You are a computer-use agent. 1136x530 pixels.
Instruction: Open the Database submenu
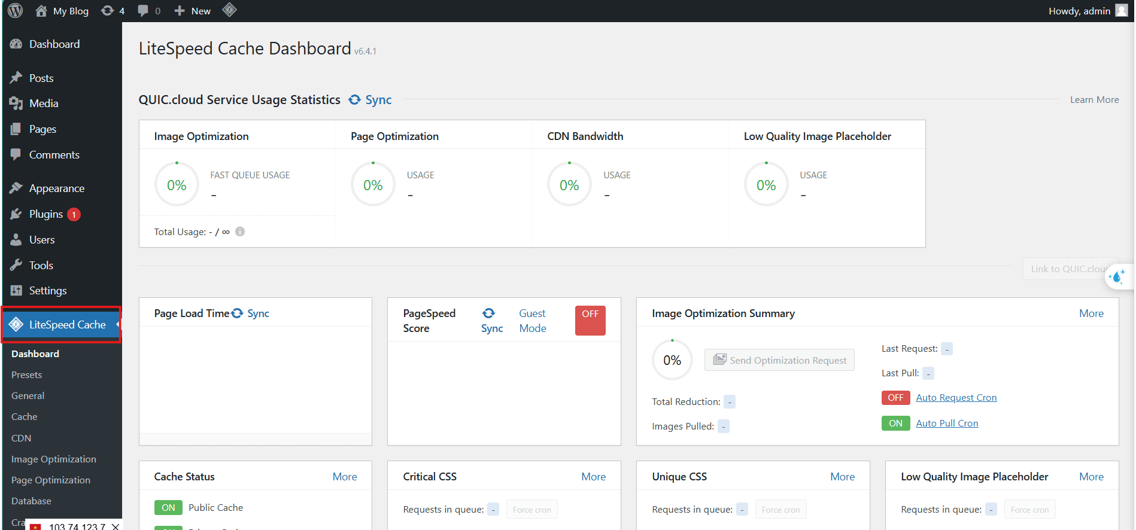(x=31, y=501)
